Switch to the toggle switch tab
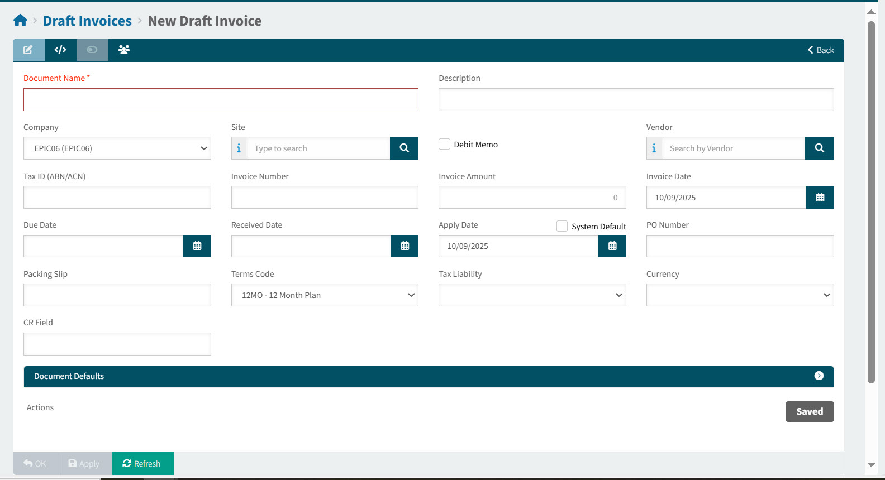The height and width of the screenshot is (480, 885). click(92, 50)
